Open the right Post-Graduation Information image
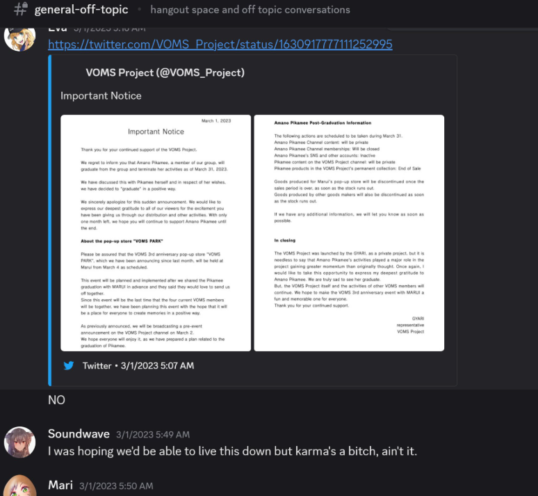Viewport: 538px width, 496px height. [x=349, y=233]
